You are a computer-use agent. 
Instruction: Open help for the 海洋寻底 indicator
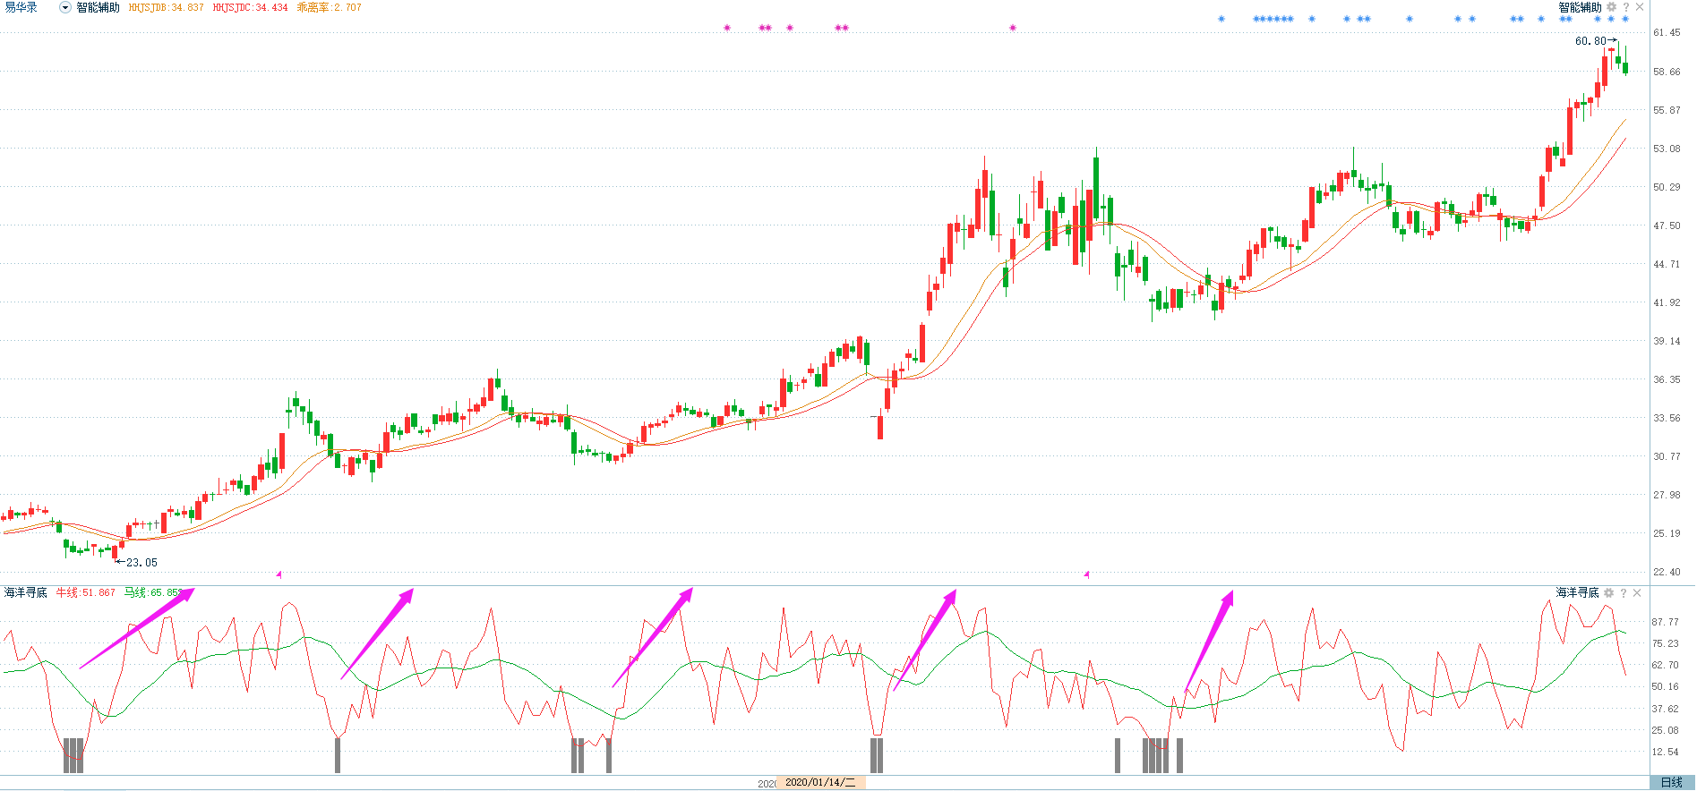(x=1623, y=593)
